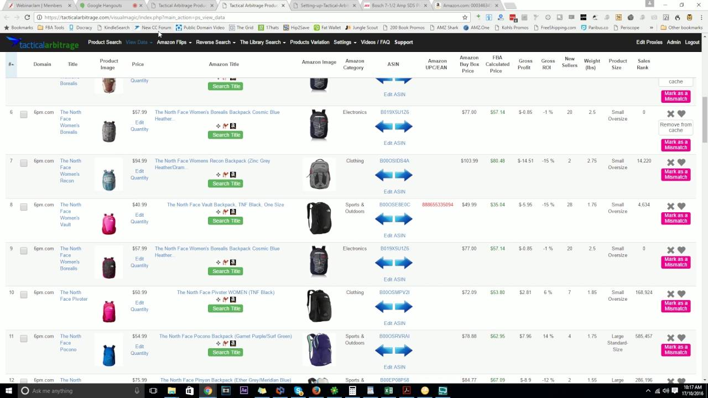
Task: Switch to the Amazon.com browser tab
Action: point(467,6)
